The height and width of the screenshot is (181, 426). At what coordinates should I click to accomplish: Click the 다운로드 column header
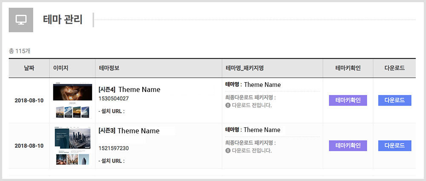coord(394,68)
